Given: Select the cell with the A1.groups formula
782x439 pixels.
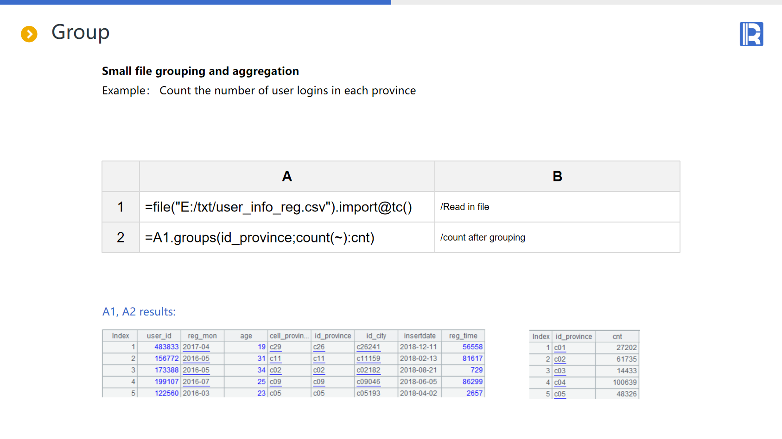Looking at the screenshot, I should [x=260, y=238].
